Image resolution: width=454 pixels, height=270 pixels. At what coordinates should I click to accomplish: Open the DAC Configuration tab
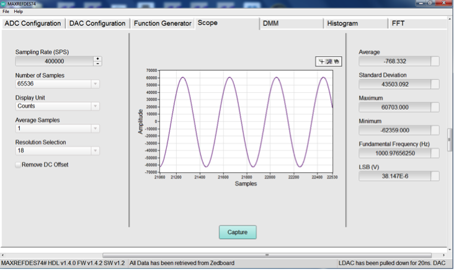97,24
